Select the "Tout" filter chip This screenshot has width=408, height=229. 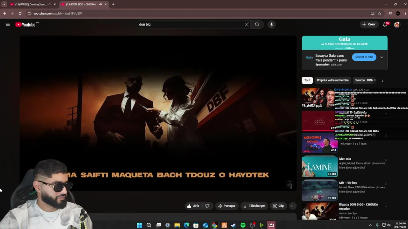307,80
